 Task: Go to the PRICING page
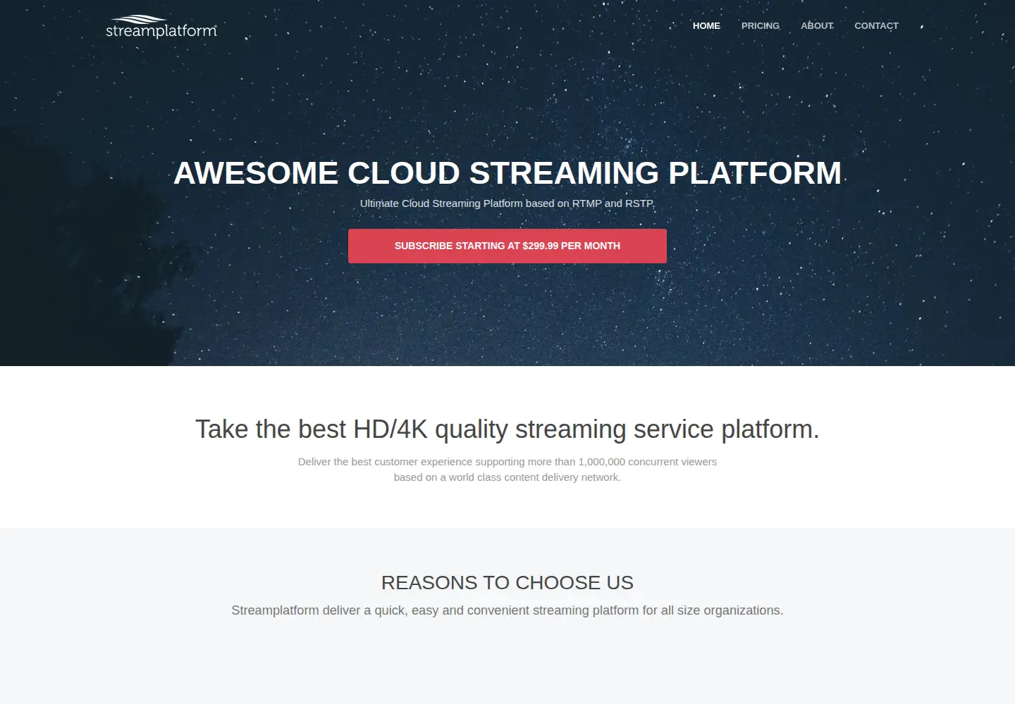click(761, 25)
